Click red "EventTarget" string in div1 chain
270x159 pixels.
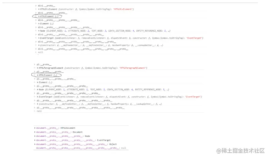coord(195,38)
